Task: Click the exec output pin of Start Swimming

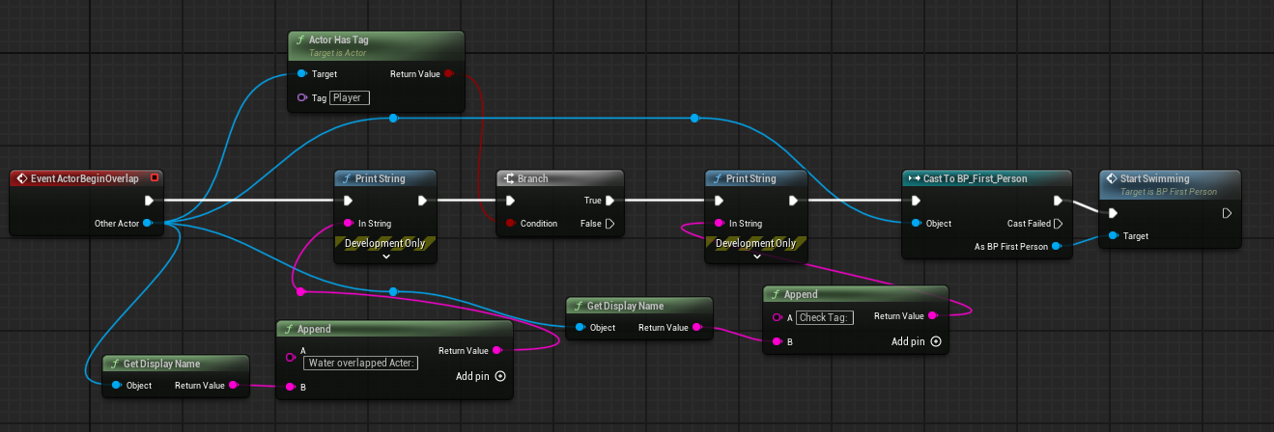Action: [x=1227, y=213]
